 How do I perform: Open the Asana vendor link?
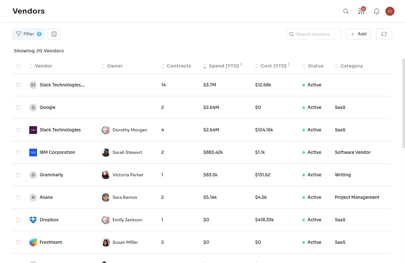46,197
